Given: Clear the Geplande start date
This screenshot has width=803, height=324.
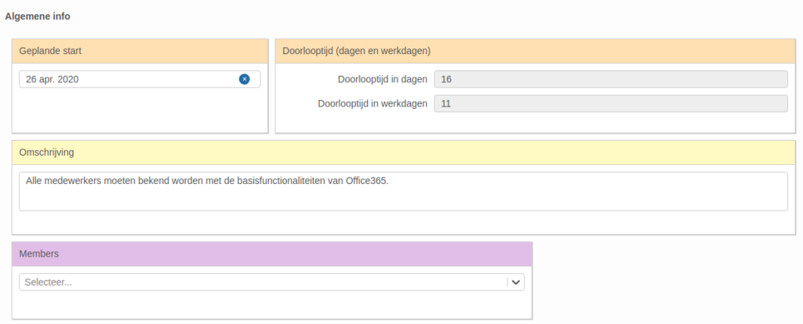Looking at the screenshot, I should pos(245,79).
